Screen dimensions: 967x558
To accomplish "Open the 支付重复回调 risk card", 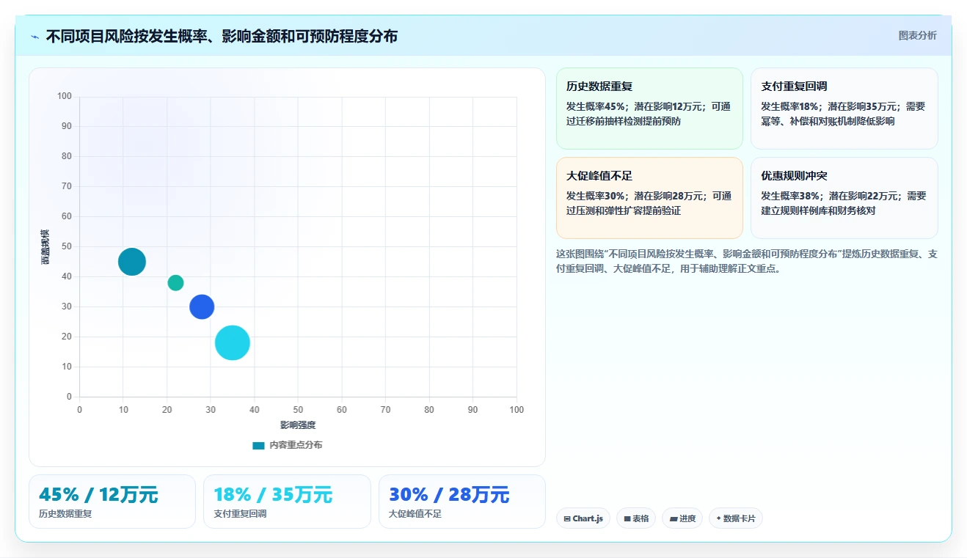I will point(844,109).
